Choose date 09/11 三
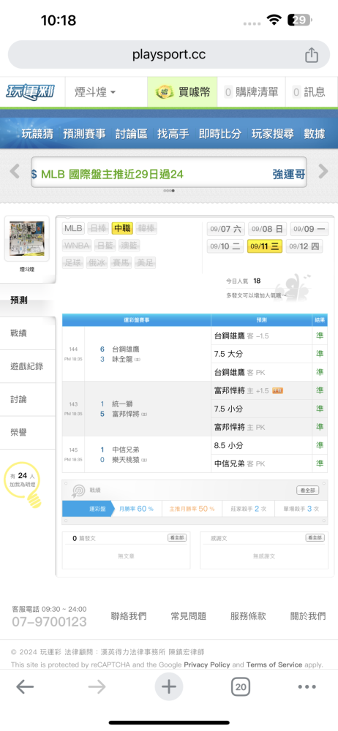 click(x=265, y=246)
